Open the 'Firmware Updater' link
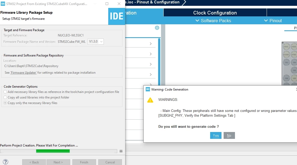This screenshot has width=297, height=165. click(x=23, y=73)
